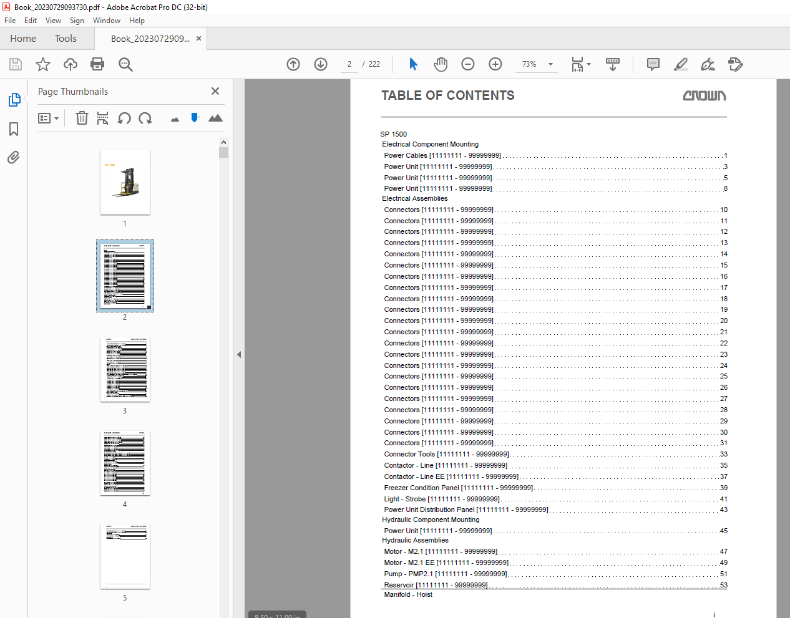This screenshot has height=618, width=790.
Task: Open the Bookmarks sidebar icon
Action: (x=14, y=129)
